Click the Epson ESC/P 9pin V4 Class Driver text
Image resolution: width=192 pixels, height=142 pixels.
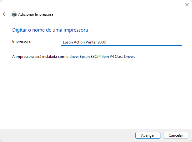click(107, 57)
